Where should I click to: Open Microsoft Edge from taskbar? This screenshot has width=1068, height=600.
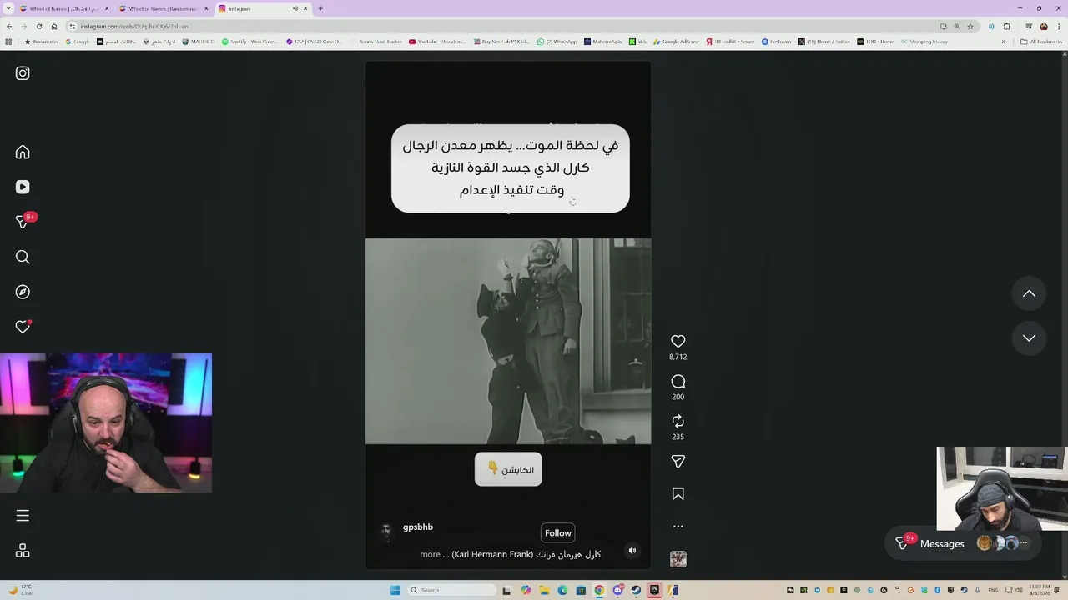(x=562, y=590)
